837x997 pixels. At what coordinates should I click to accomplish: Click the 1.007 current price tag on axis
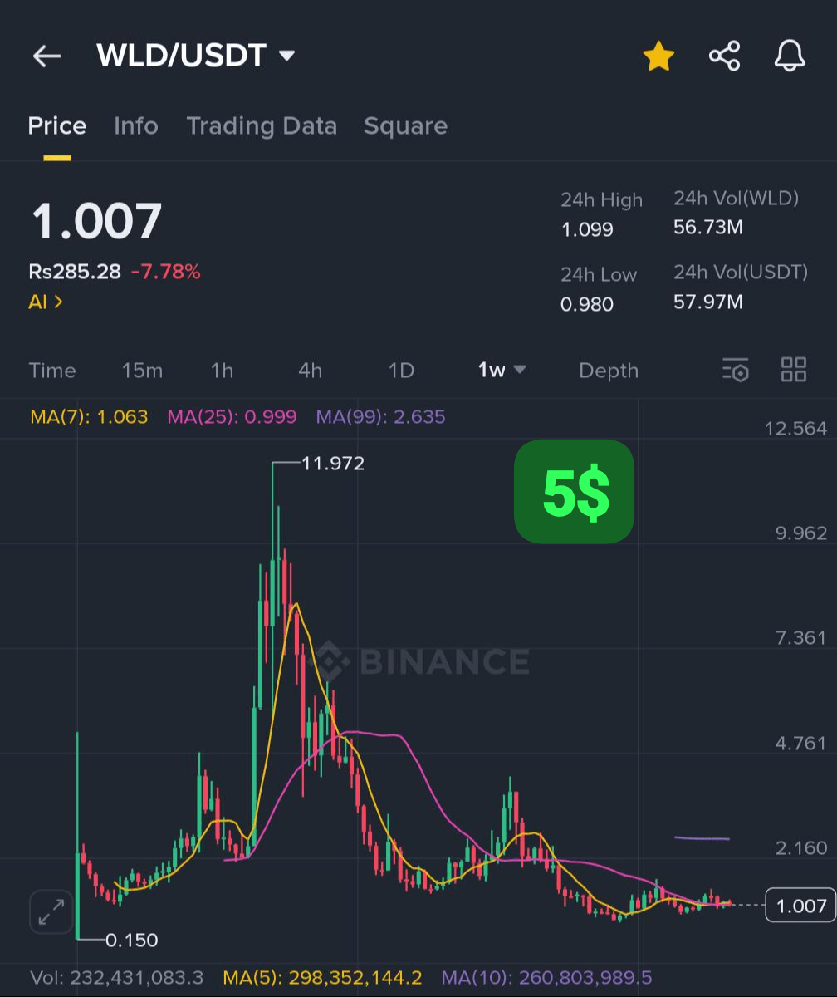(x=800, y=905)
